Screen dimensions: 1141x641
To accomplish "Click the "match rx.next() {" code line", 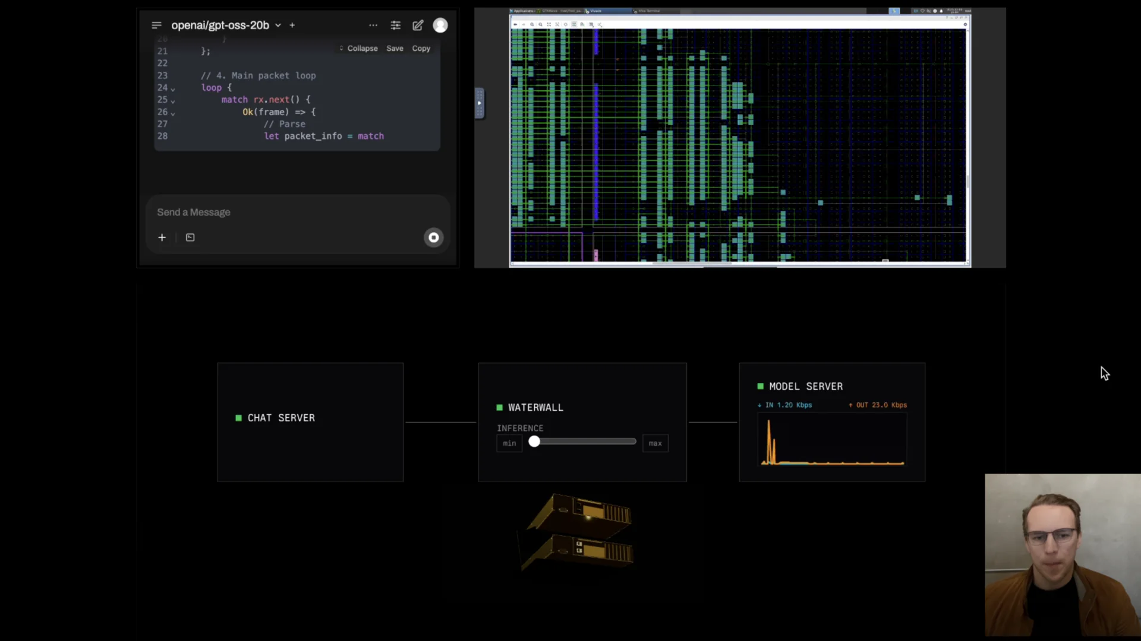I will point(266,100).
